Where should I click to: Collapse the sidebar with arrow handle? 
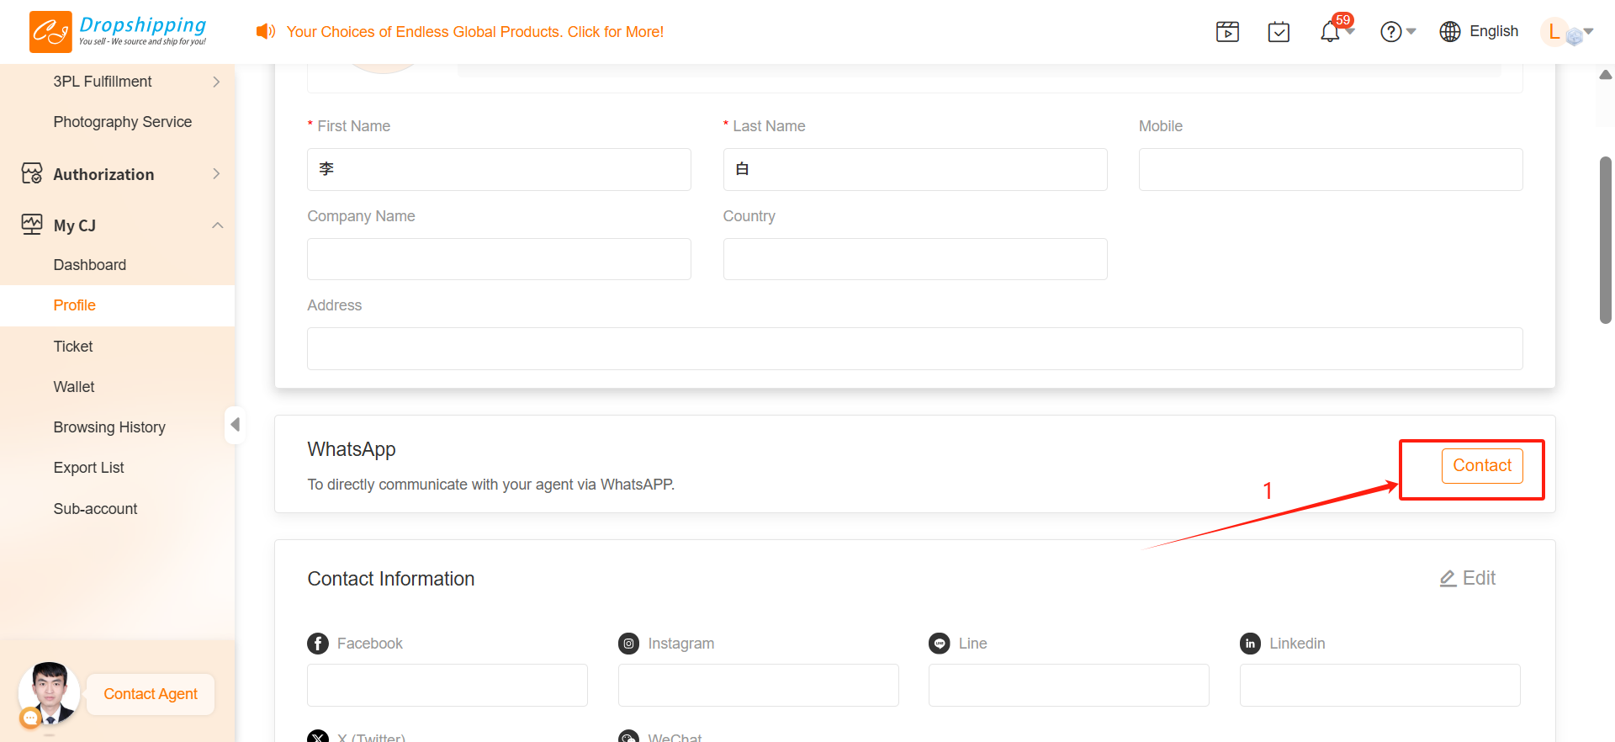235,425
